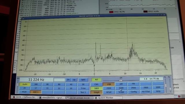Click the System Monitor taskbar icon

click(96, 98)
